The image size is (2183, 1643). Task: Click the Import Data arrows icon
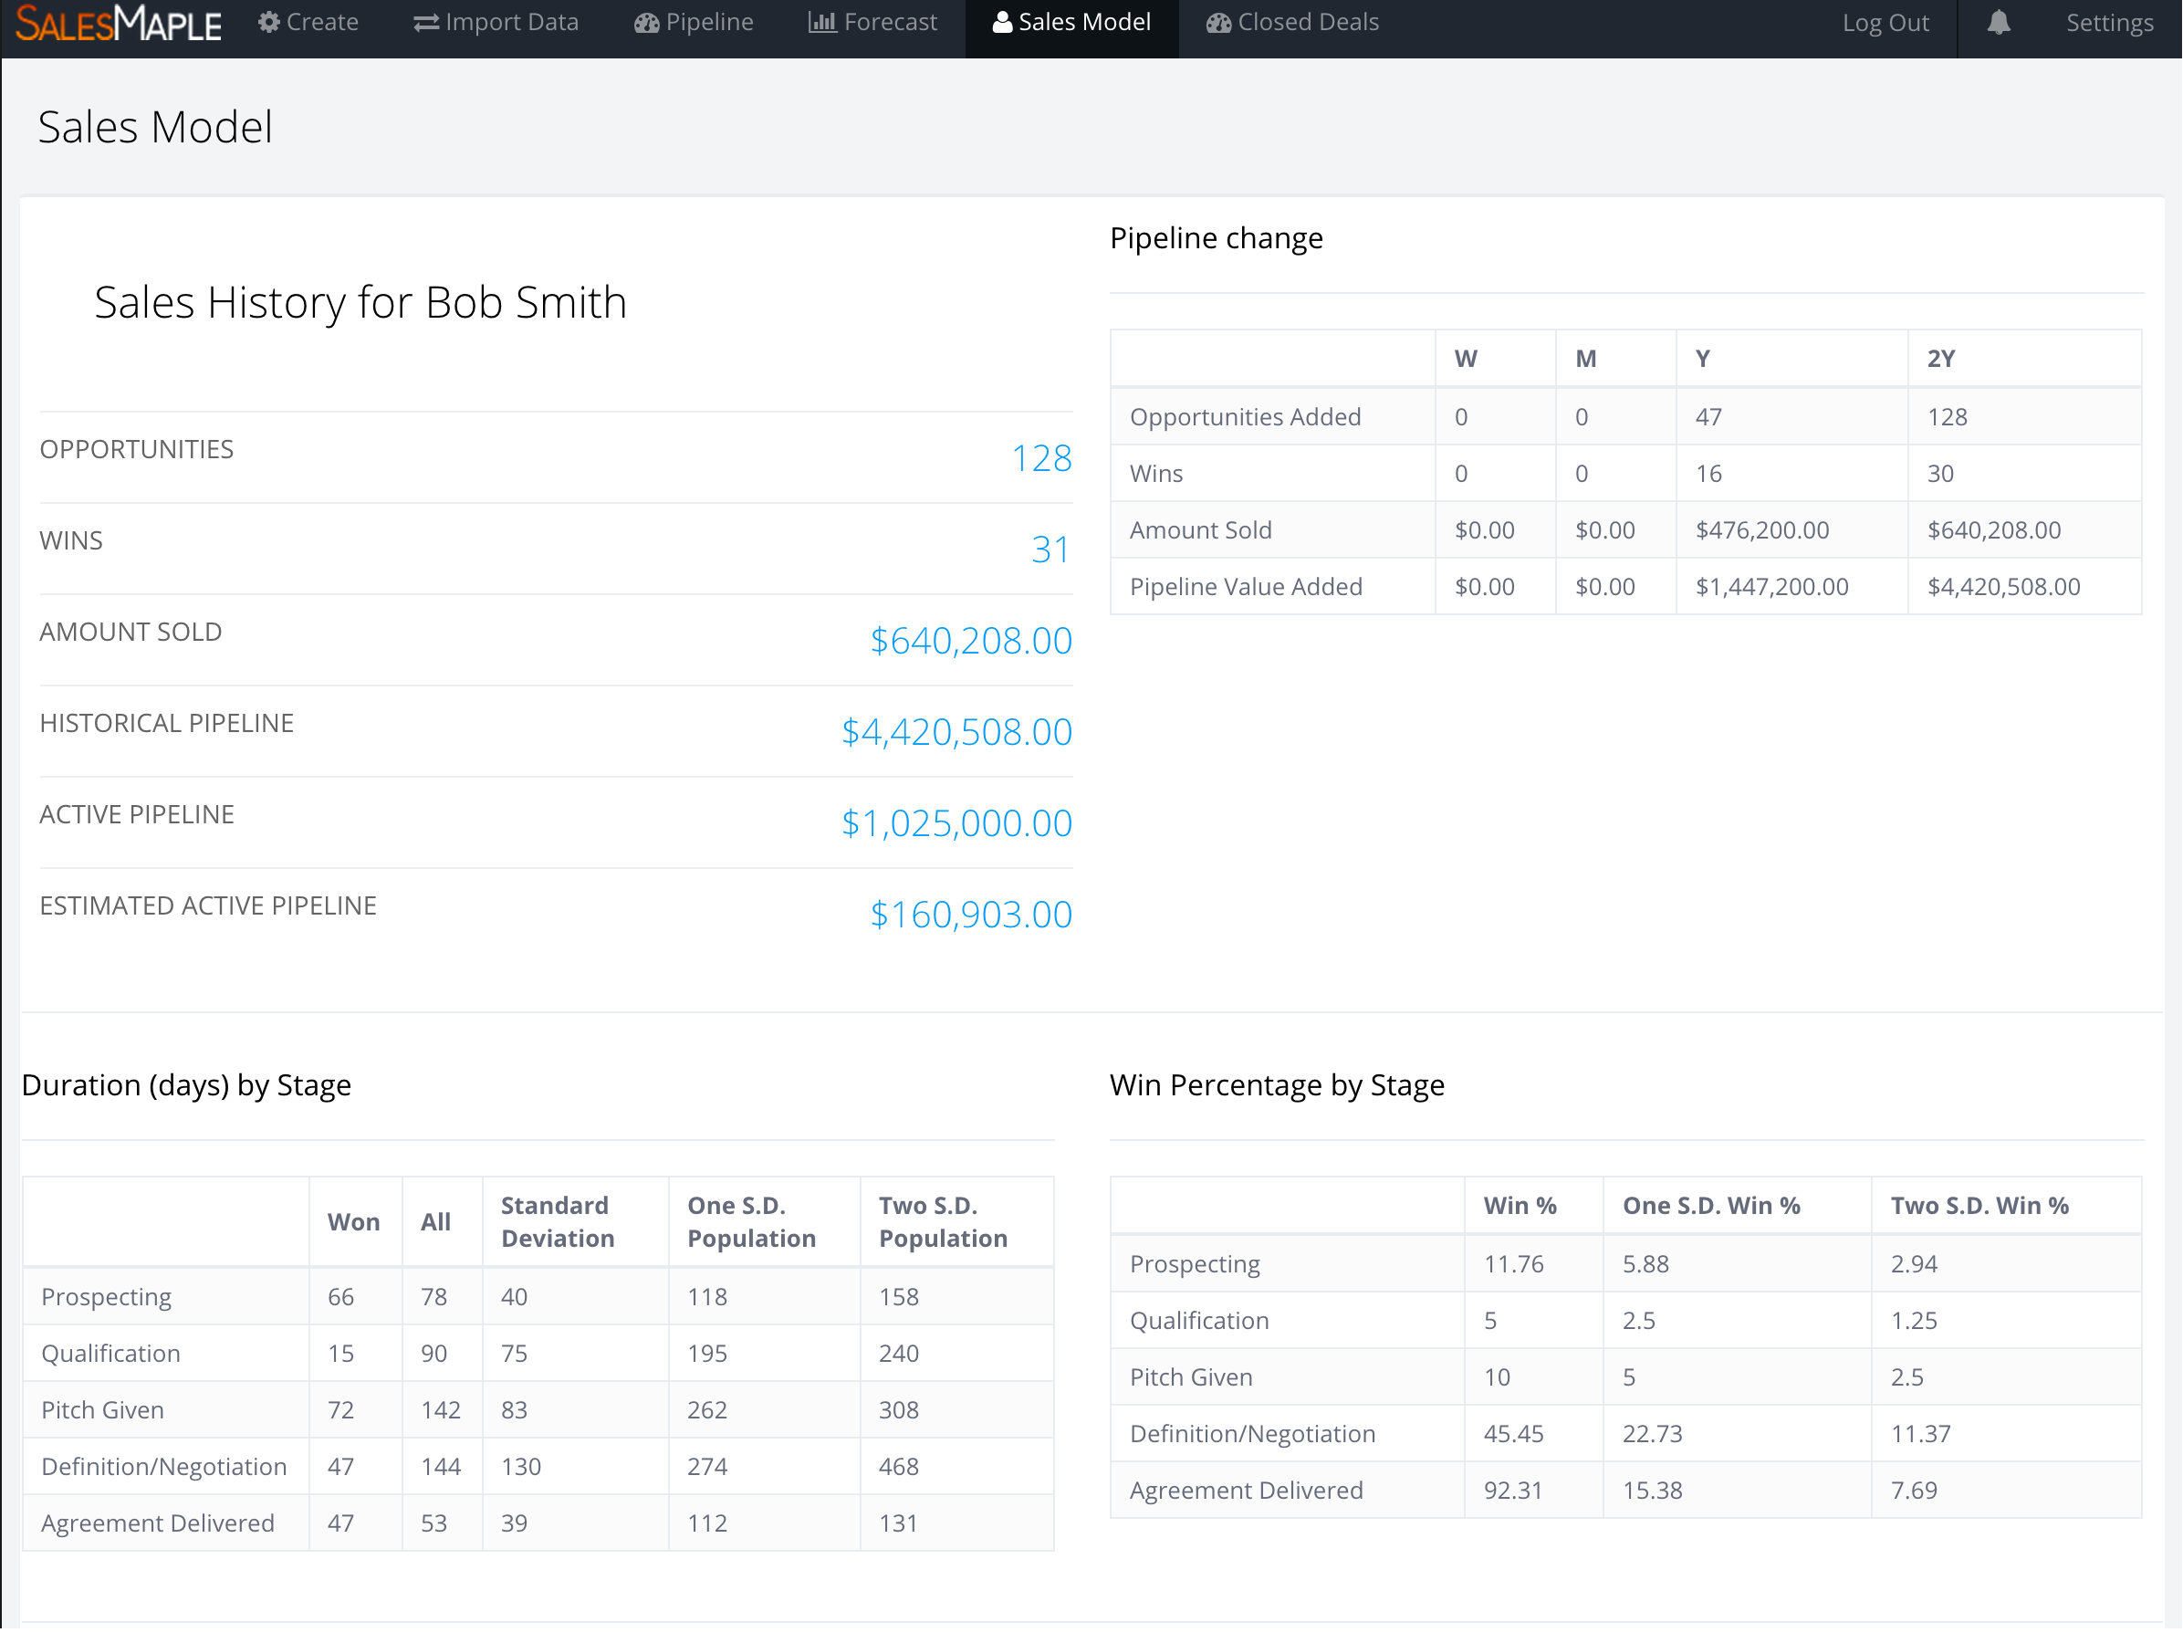point(426,23)
